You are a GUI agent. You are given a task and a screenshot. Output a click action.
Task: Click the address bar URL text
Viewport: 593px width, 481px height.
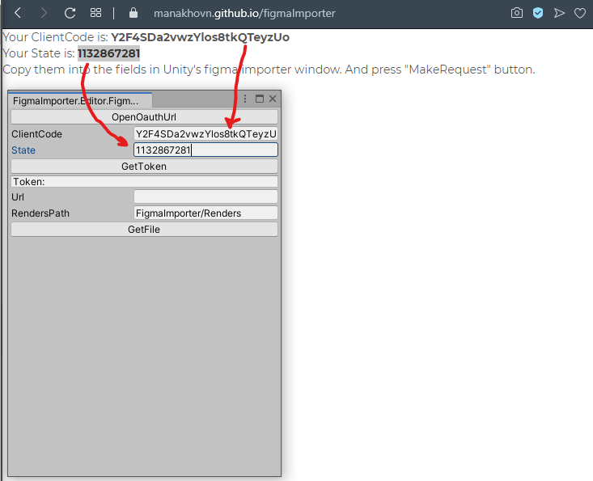[x=244, y=13]
